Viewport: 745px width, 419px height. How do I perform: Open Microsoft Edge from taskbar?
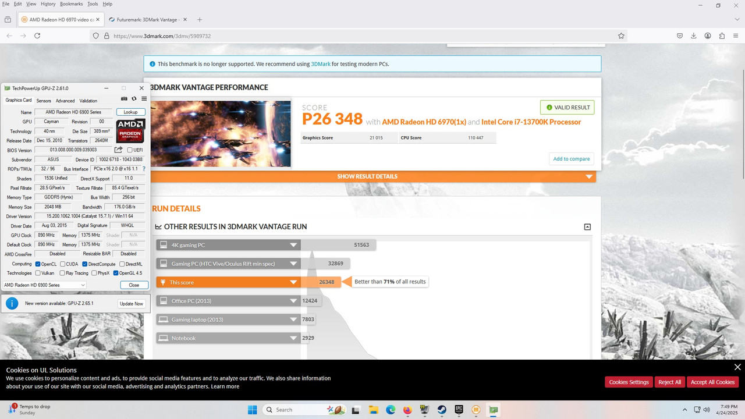pyautogui.click(x=390, y=410)
